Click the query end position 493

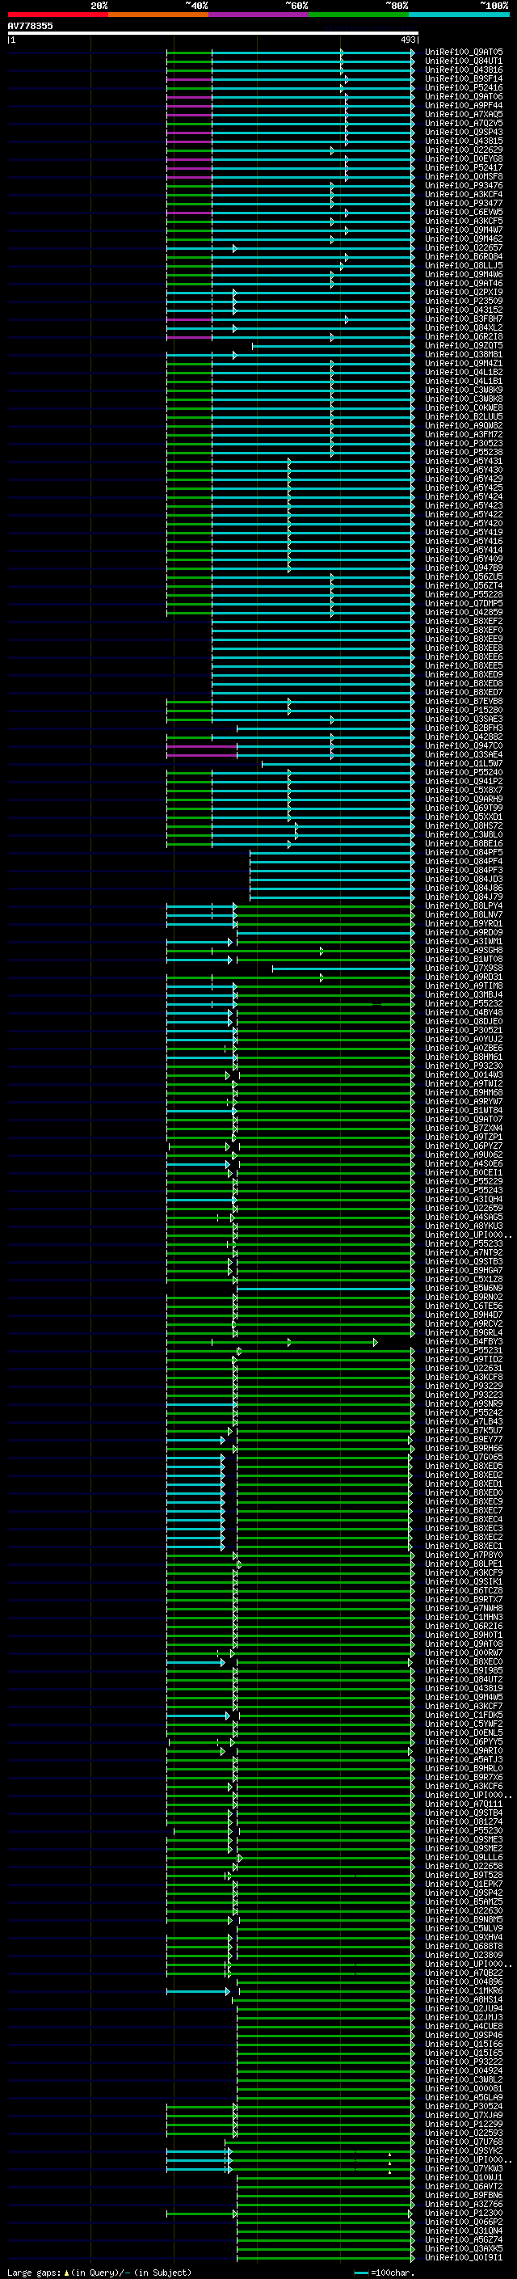coord(407,40)
